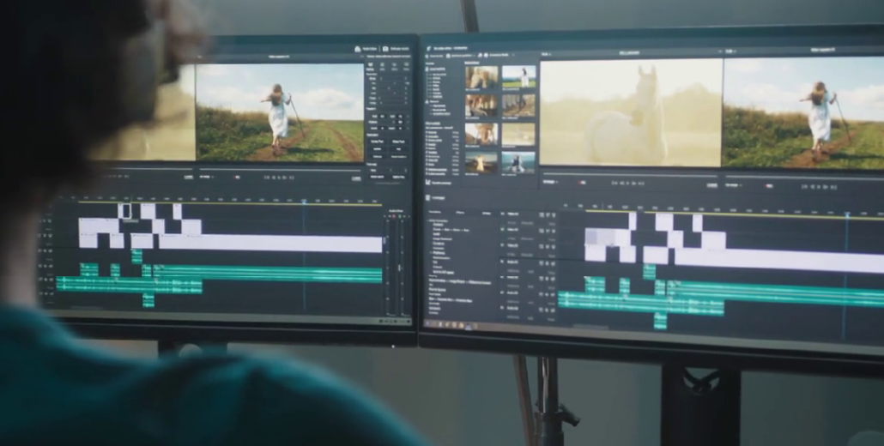
Task: Click the first icon in left monitor's top-right header
Action: point(358,50)
